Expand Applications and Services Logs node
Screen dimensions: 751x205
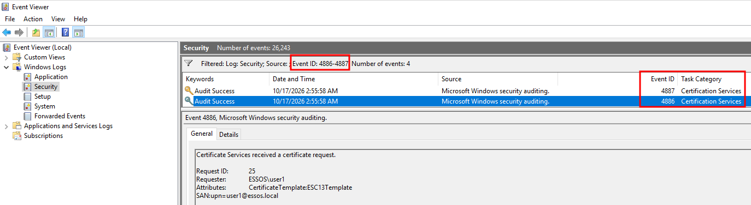[6, 126]
